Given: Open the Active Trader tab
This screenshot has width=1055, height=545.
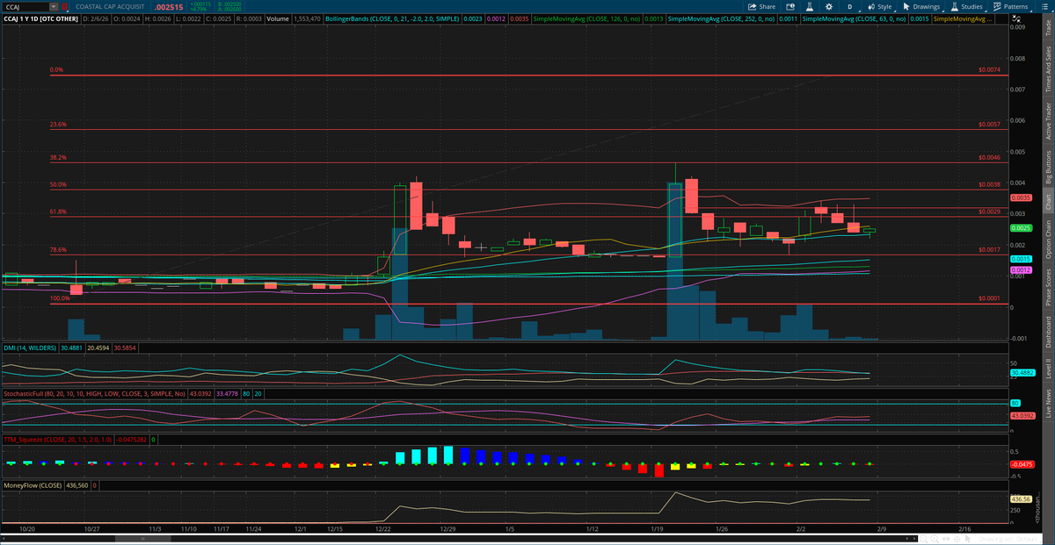Looking at the screenshot, I should pos(1047,122).
